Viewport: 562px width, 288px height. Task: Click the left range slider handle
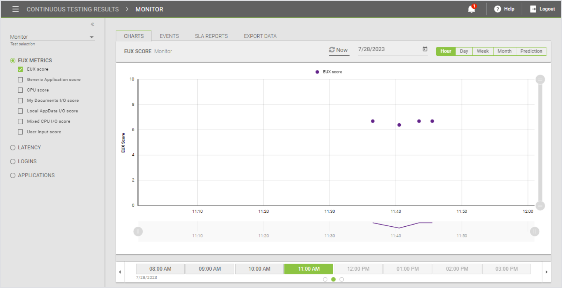[x=138, y=232]
